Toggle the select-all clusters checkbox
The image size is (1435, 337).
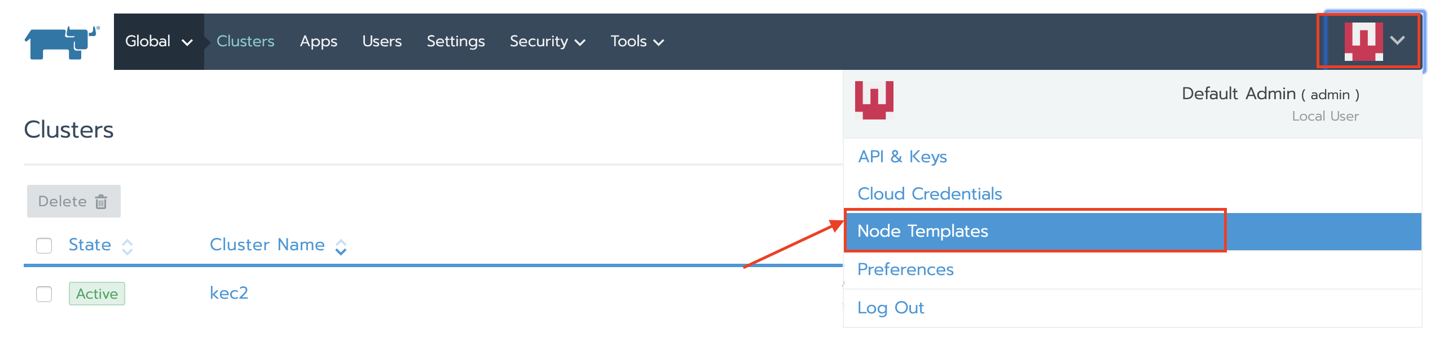[x=44, y=246]
